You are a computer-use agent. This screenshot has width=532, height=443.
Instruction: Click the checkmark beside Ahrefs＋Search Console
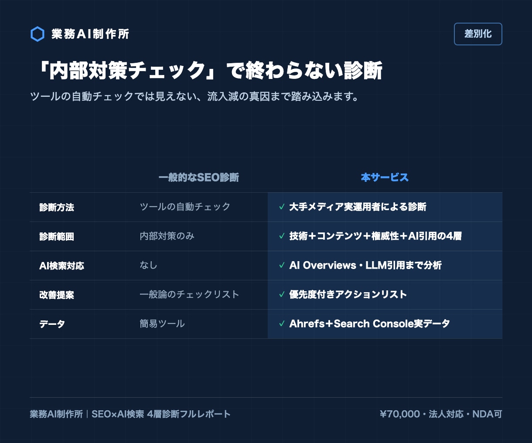[282, 324]
